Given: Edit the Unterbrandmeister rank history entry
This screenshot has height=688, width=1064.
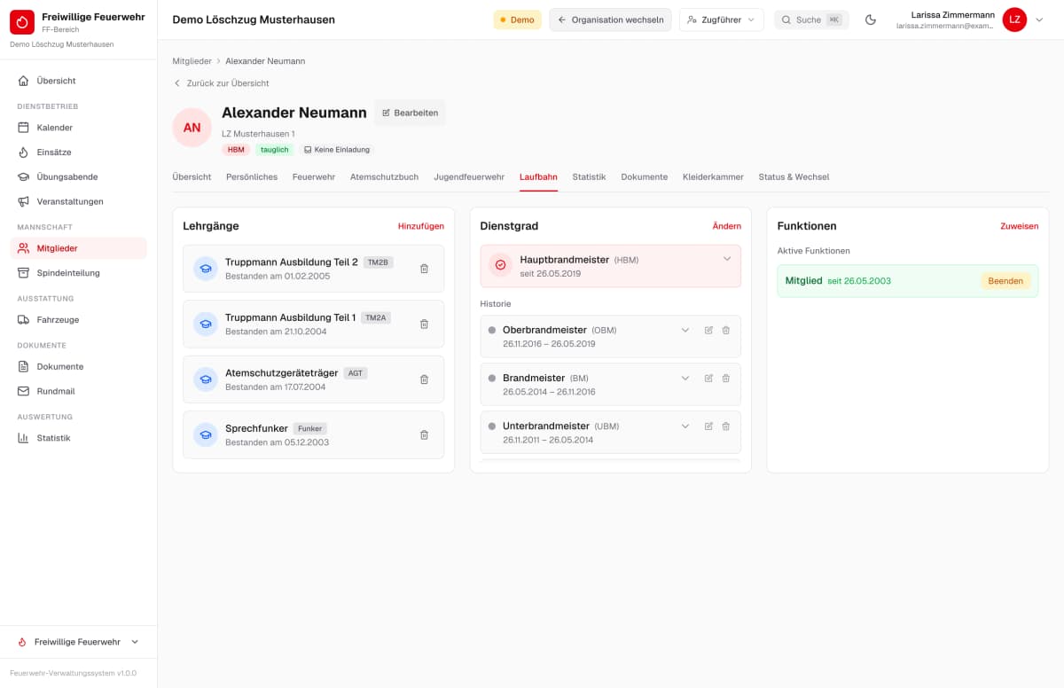Looking at the screenshot, I should click(x=708, y=426).
